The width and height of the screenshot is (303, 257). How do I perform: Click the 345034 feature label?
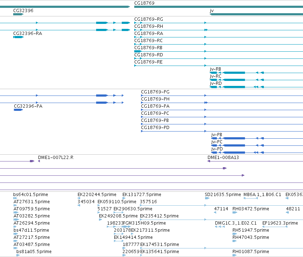tap(86, 202)
